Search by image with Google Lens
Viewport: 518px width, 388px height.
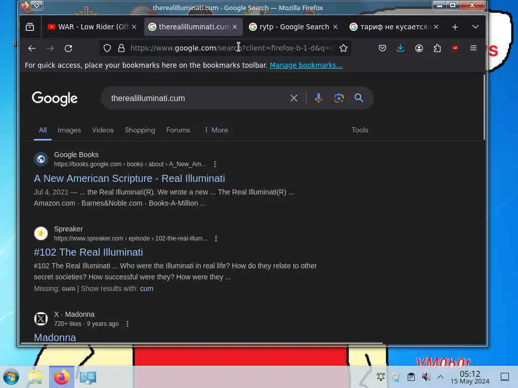point(338,98)
